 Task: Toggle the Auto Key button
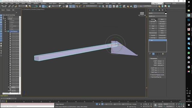point(160,104)
